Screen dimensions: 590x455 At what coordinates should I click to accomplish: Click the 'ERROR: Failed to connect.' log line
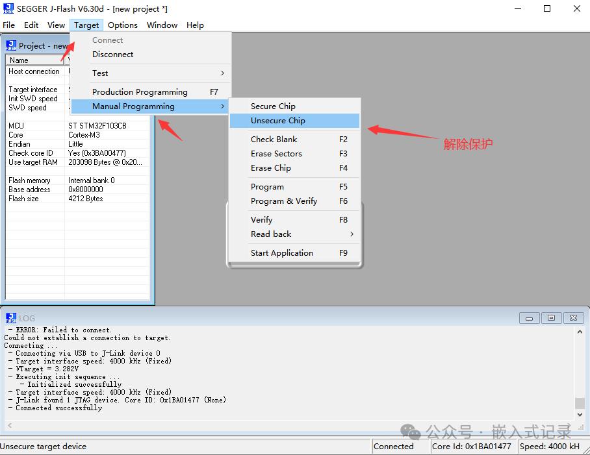coord(60,330)
